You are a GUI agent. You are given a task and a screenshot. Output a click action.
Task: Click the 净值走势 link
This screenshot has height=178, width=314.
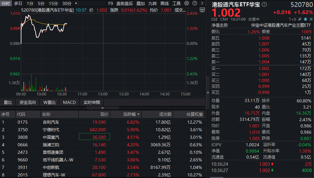point(220,25)
